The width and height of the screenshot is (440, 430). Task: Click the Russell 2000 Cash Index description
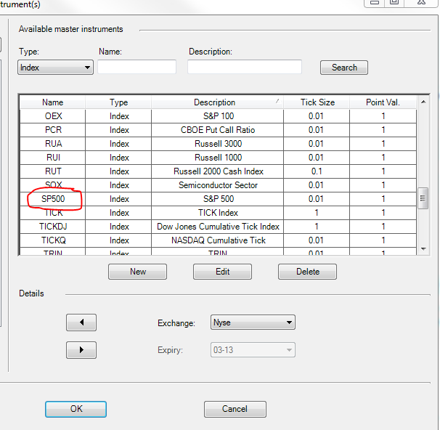click(x=218, y=171)
